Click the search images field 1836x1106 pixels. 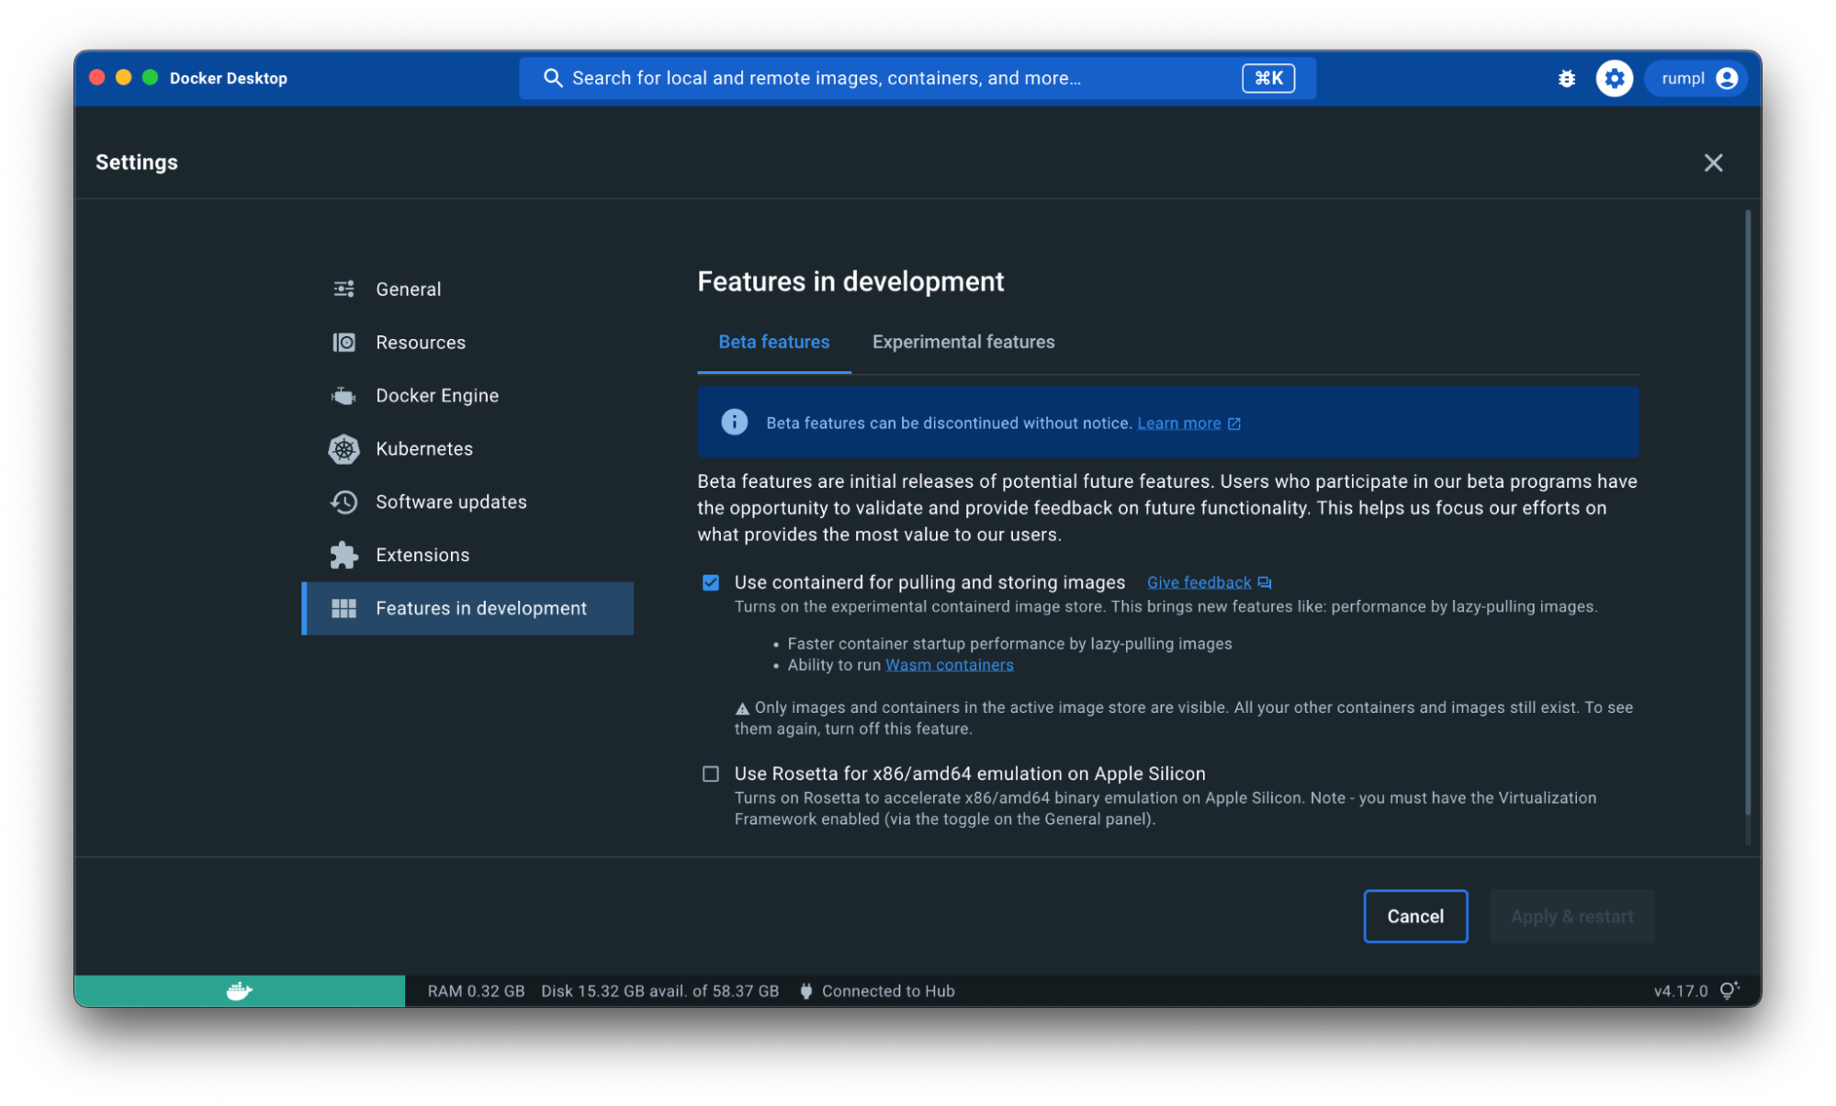coord(917,78)
